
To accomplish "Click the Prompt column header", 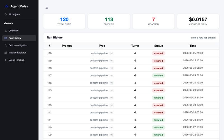I will tap(67, 46).
